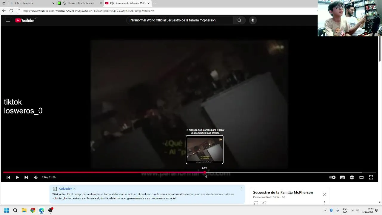The image size is (382, 215).
Task: Close the Stream - Kick Dashboard tab
Action: tap(101, 3)
